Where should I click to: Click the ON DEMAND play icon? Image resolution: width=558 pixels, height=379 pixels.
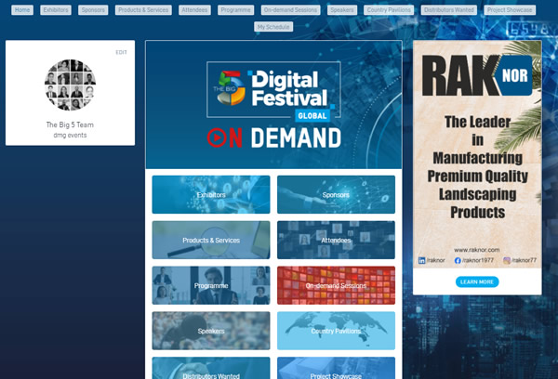[x=217, y=138]
